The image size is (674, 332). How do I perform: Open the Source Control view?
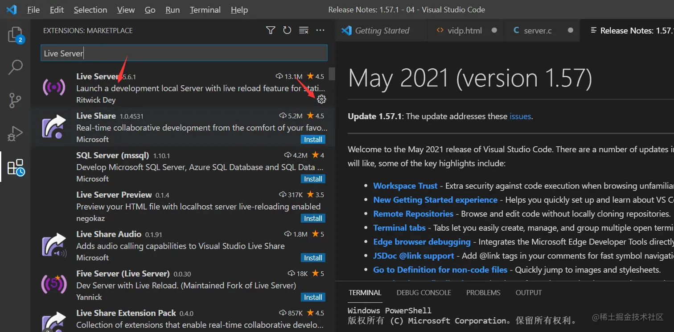(x=15, y=100)
